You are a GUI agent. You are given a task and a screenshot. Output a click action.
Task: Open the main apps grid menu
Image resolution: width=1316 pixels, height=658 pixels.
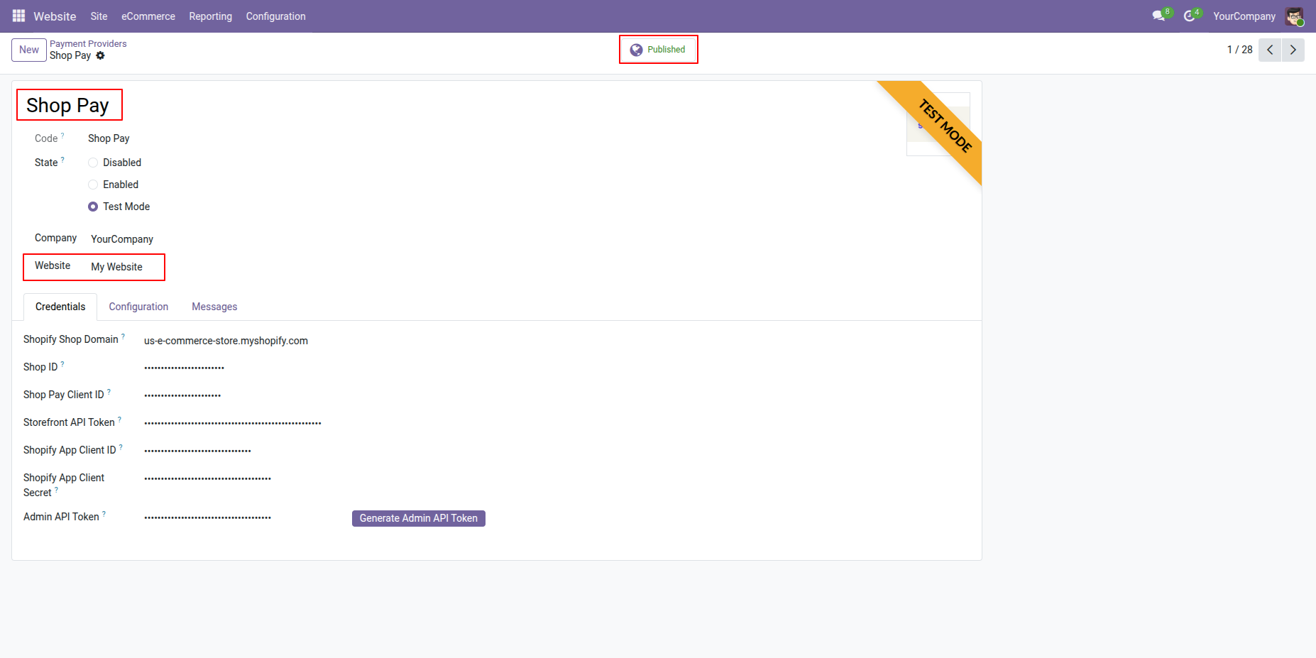tap(18, 16)
